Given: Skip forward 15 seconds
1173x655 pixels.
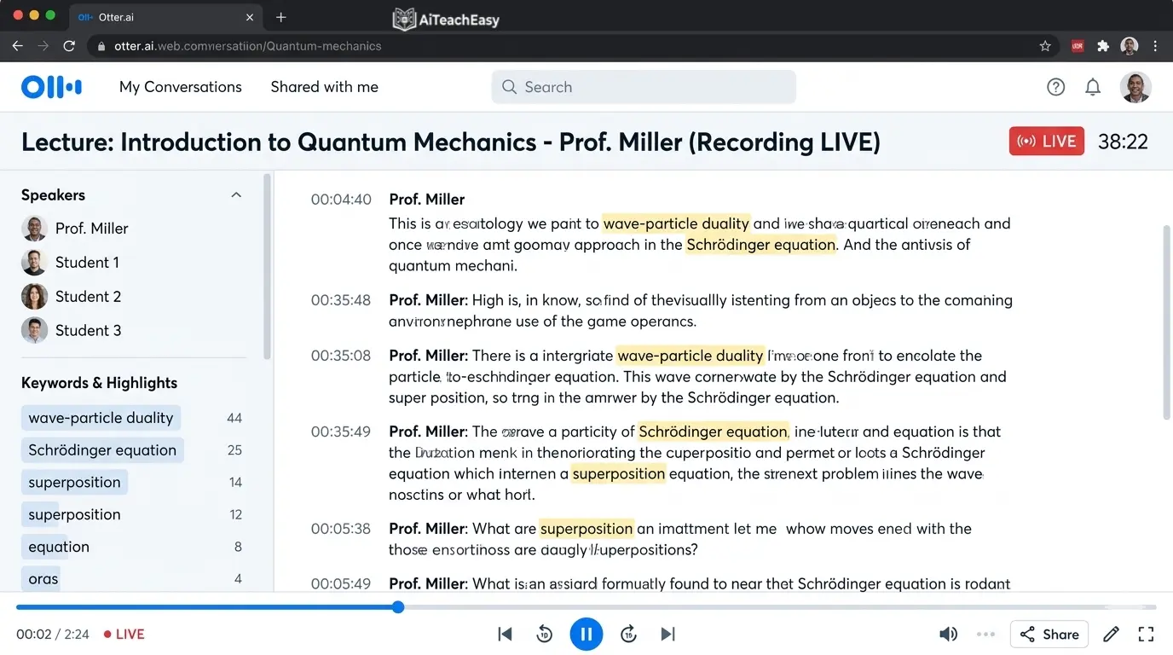Looking at the screenshot, I should [x=628, y=634].
